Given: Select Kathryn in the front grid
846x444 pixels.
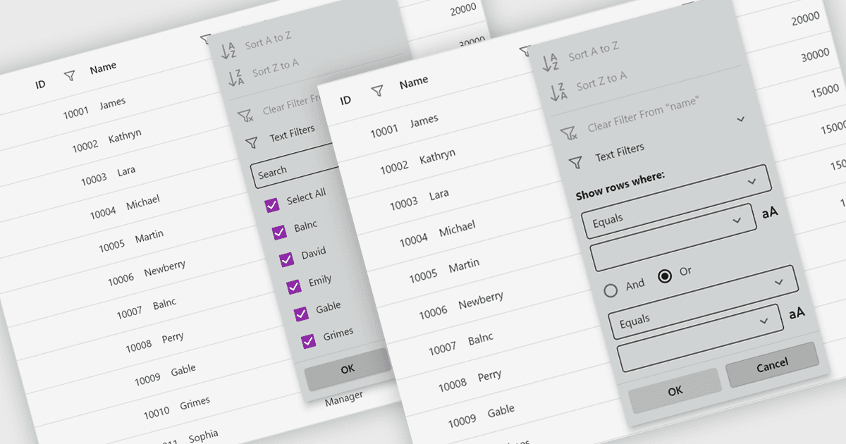Looking at the screenshot, I should pyautogui.click(x=437, y=156).
